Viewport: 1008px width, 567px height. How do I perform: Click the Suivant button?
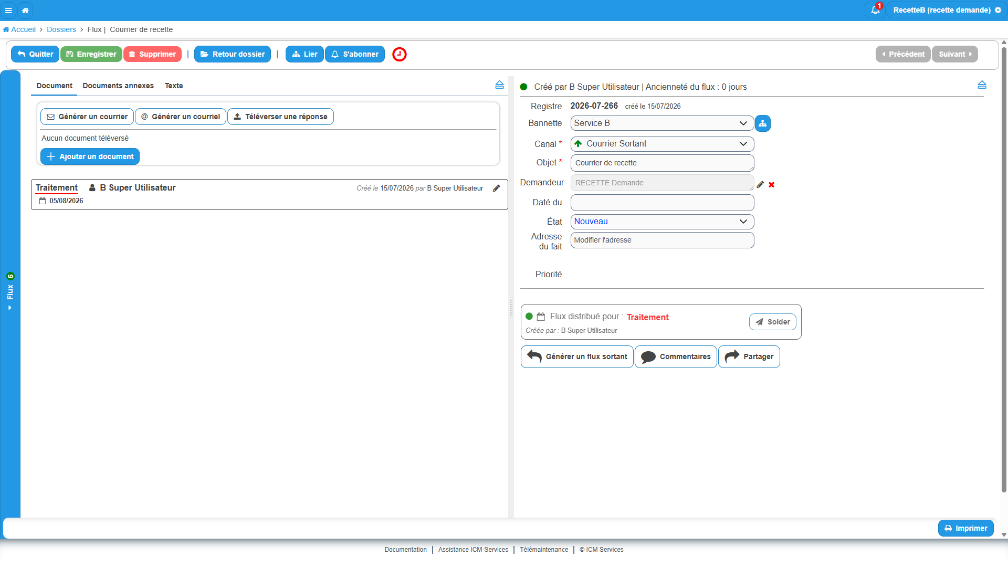955,54
